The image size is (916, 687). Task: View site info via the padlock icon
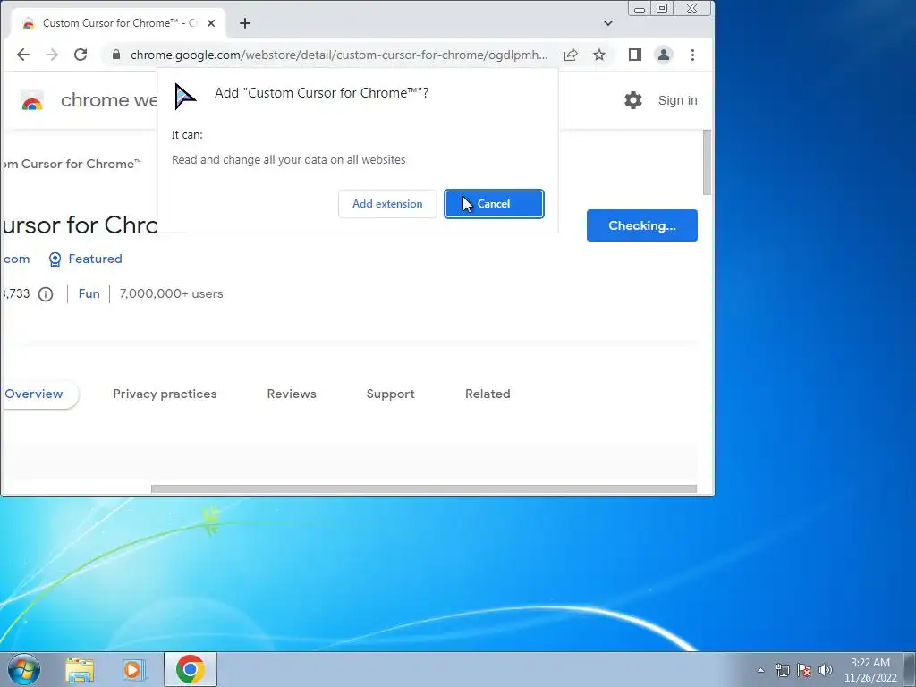tap(116, 55)
